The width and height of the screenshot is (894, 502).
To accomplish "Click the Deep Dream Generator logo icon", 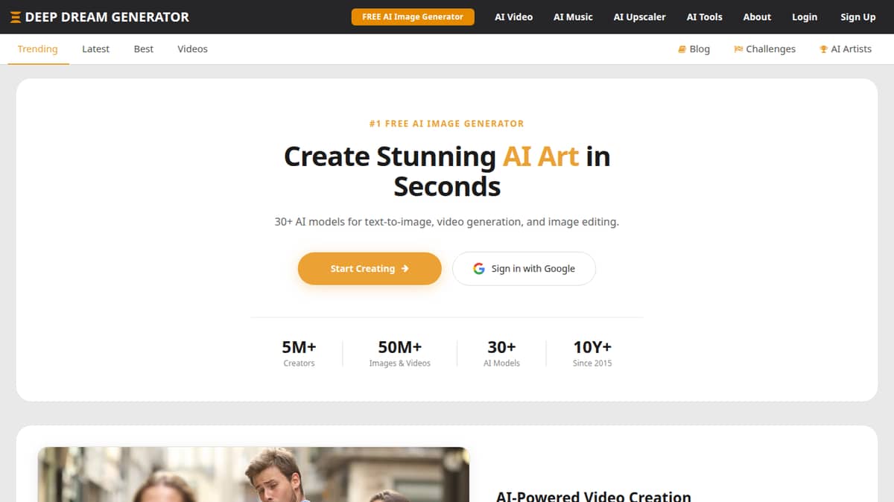I will [16, 16].
